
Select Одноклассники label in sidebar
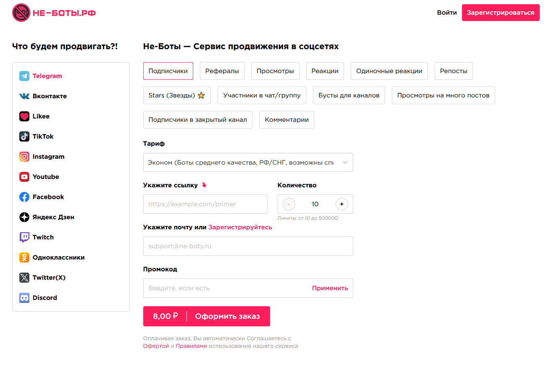59,257
